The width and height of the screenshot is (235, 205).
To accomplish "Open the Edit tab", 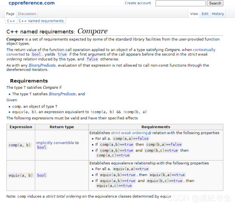I will [205, 14].
